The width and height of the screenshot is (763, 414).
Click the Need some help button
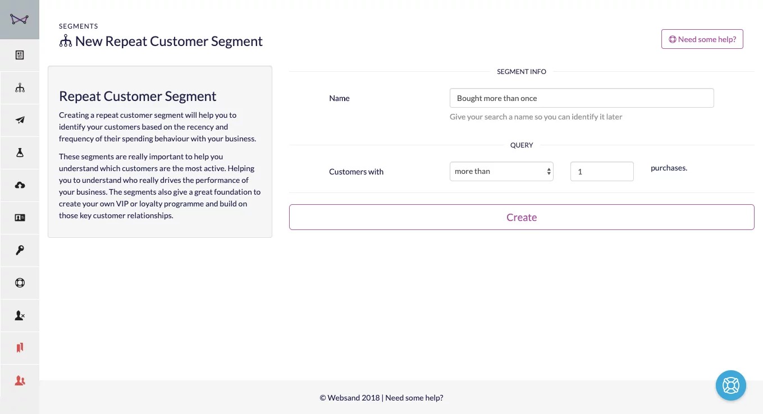[702, 39]
